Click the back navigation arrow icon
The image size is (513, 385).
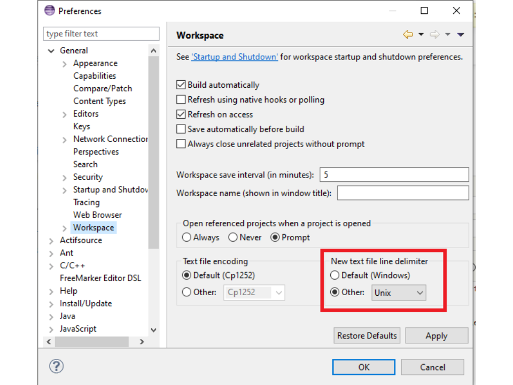pyautogui.click(x=408, y=35)
